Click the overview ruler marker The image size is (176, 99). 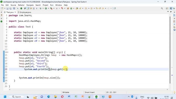point(172,75)
